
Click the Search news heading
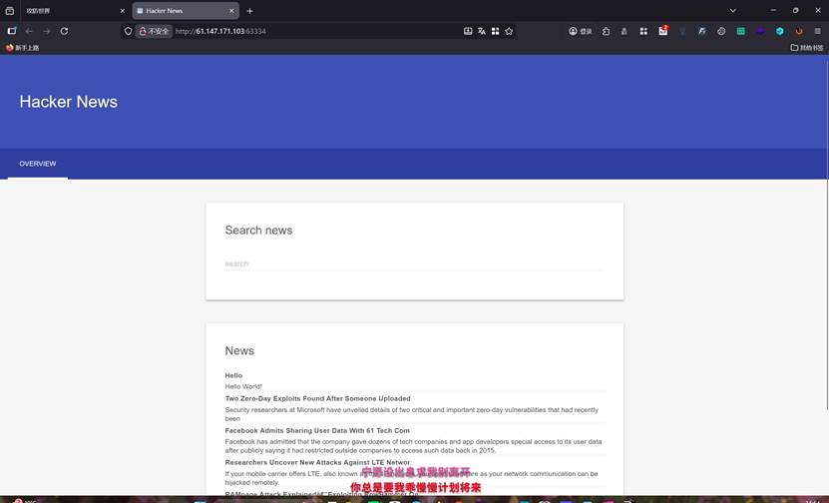[x=258, y=231]
